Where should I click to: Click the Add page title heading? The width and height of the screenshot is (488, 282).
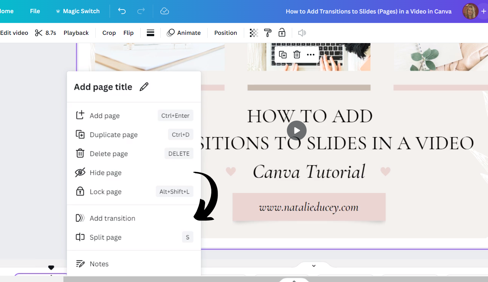[103, 87]
